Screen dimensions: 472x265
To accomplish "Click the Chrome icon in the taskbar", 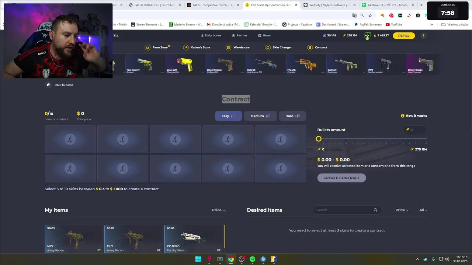I will [230, 259].
